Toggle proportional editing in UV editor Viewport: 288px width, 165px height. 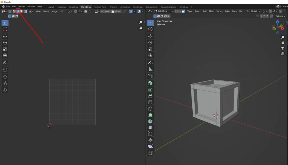(x=85, y=11)
